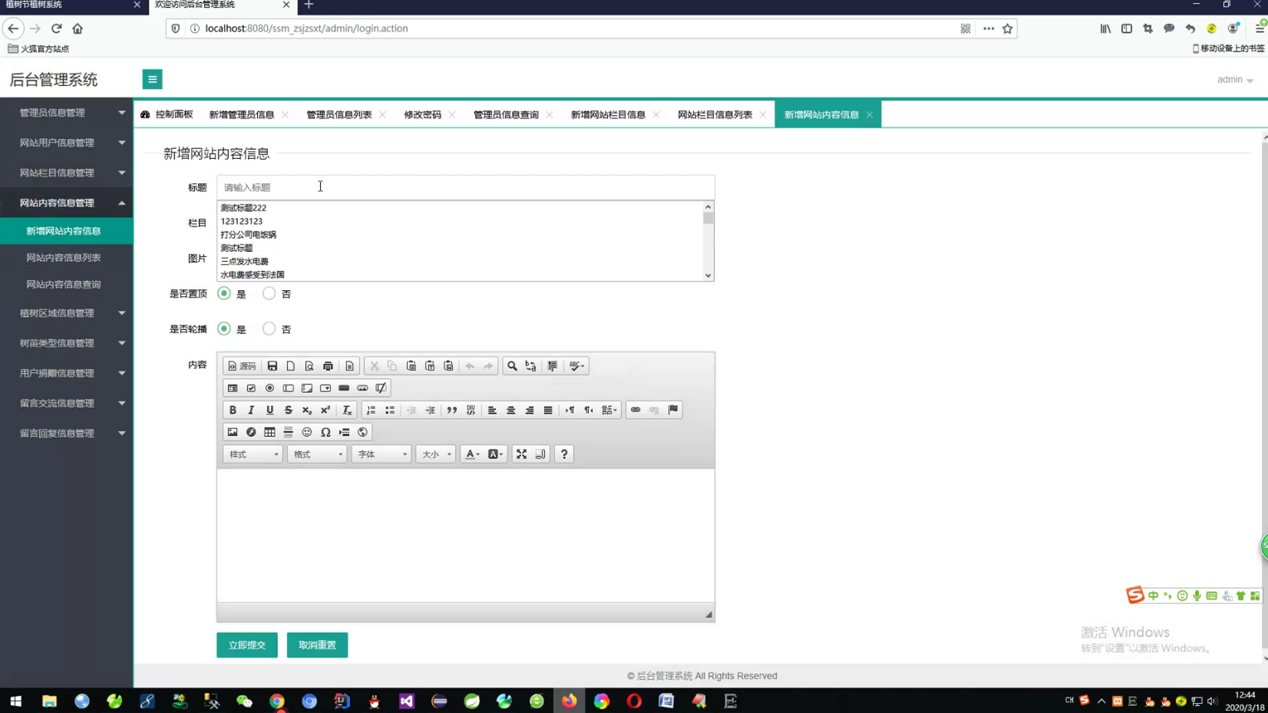Click the Print icon in editor toolbar

click(328, 366)
